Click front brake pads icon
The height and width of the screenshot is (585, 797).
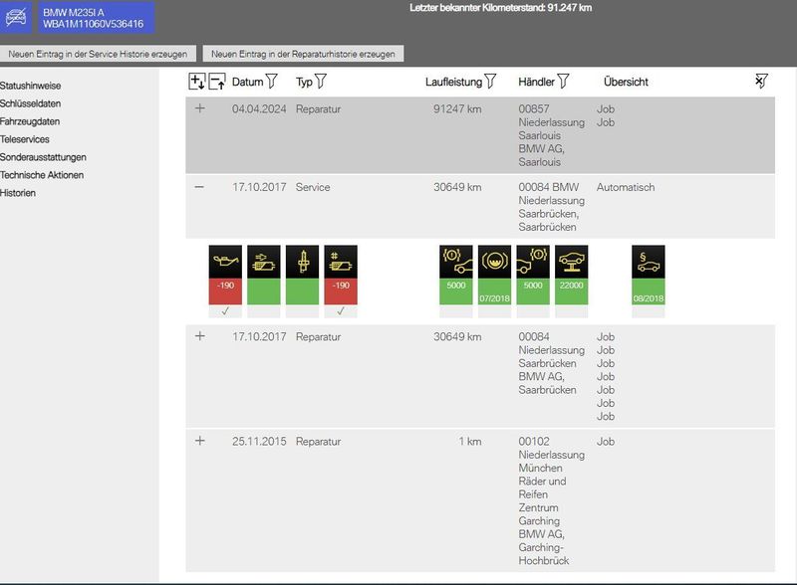point(456,262)
